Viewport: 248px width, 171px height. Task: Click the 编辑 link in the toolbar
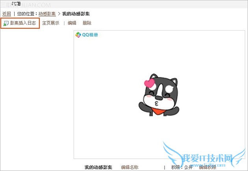pos(72,23)
